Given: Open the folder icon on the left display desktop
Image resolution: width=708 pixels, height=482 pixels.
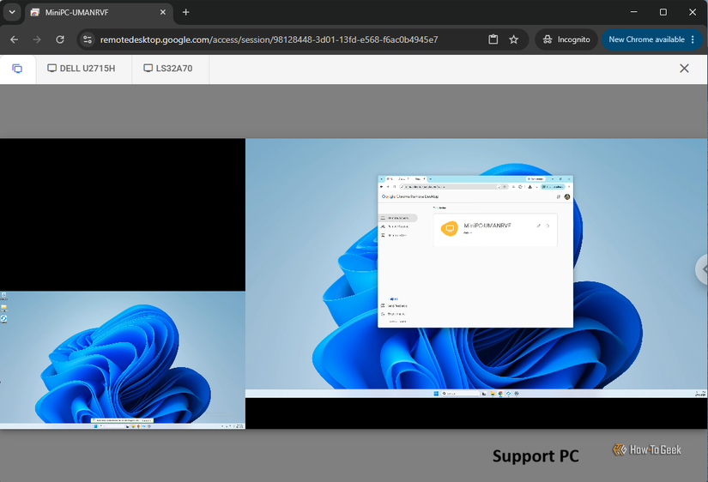Looking at the screenshot, I should [x=3, y=308].
